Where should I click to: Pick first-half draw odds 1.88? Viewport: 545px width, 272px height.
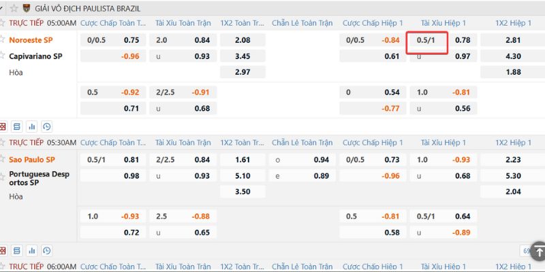point(514,72)
